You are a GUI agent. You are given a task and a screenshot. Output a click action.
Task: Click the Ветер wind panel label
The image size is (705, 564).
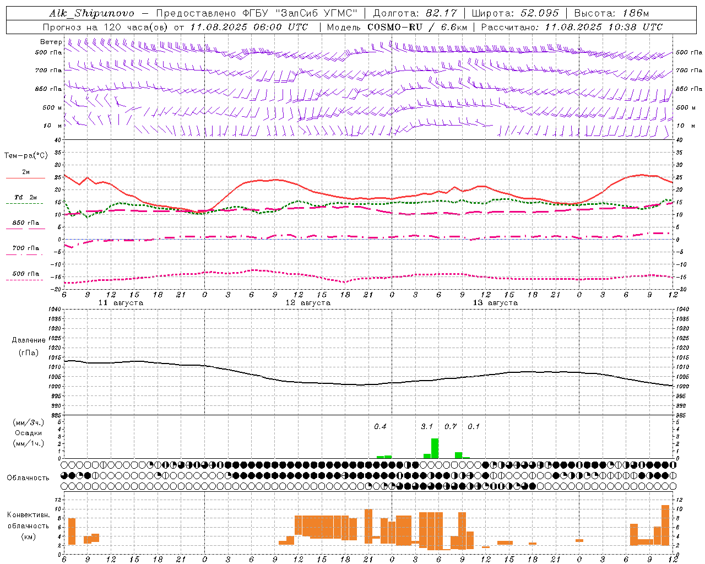pos(51,42)
